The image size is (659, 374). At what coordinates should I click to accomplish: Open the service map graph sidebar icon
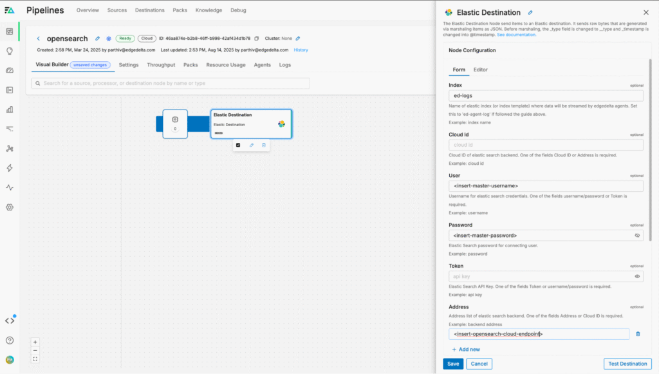point(10,149)
